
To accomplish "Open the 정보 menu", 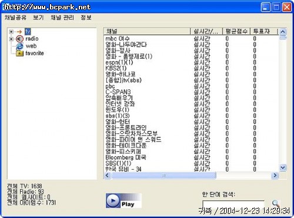I will point(86,18).
